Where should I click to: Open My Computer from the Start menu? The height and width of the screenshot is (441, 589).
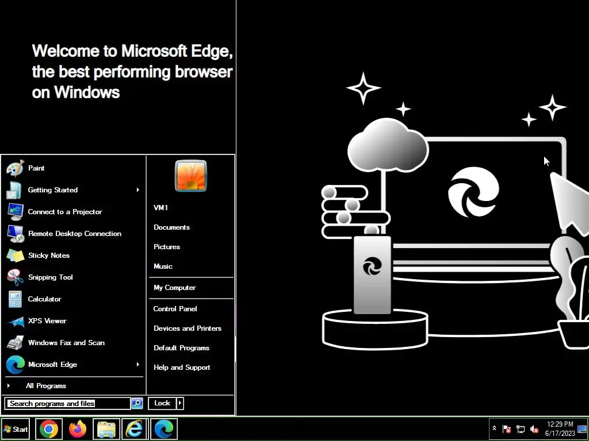175,288
